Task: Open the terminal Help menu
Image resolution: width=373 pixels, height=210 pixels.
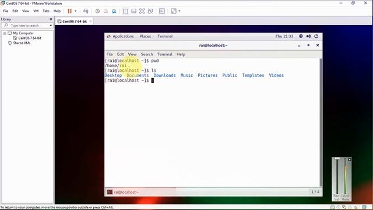Action: point(181,54)
